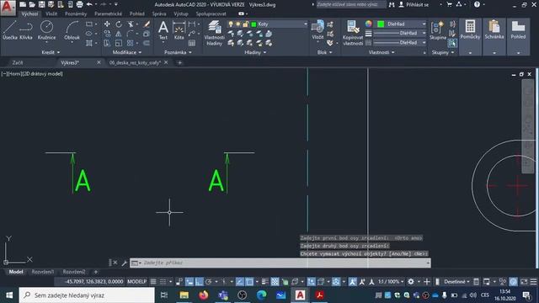Toggle transparency display in status bar
539x303 pixels.
(x=275, y=282)
